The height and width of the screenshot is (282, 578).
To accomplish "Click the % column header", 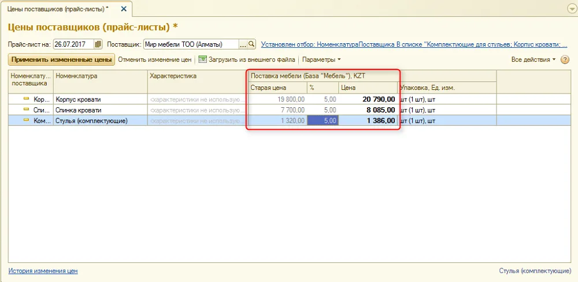I will point(323,88).
